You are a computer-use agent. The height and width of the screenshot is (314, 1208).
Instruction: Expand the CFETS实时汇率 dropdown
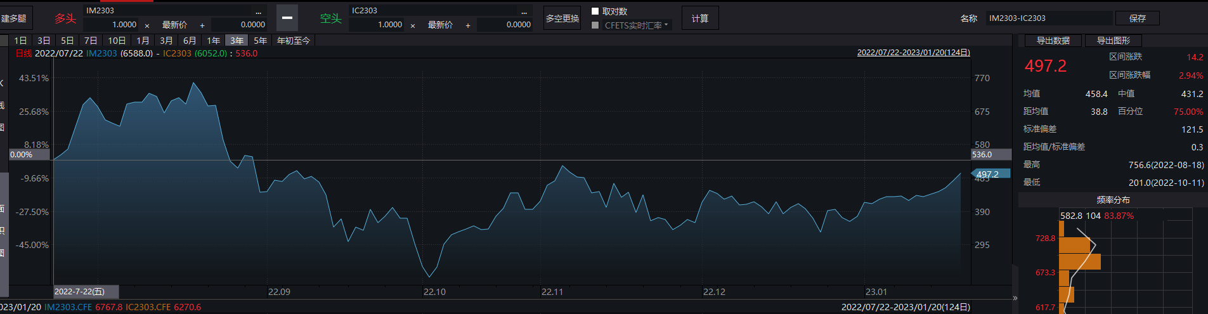666,25
